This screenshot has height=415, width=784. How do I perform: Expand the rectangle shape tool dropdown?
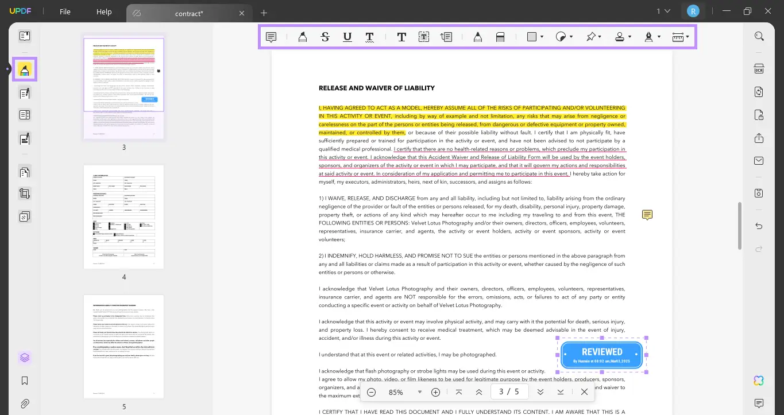(542, 37)
